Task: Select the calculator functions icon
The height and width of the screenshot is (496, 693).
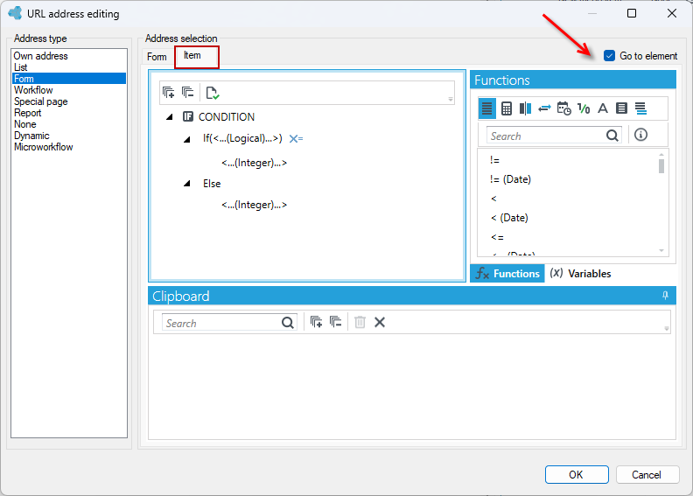Action: click(x=507, y=108)
